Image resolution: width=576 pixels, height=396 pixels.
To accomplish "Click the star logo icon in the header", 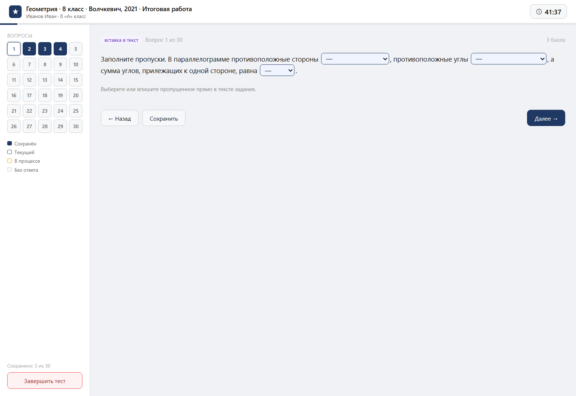I will point(15,12).
